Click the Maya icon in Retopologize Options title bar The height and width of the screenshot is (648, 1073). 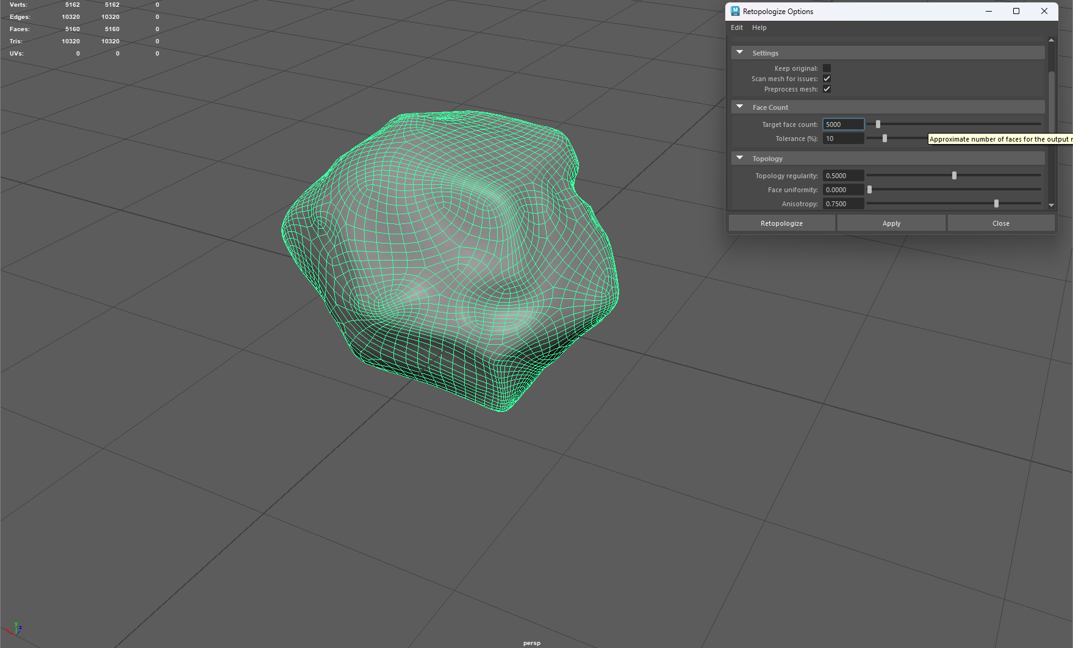pyautogui.click(x=735, y=11)
